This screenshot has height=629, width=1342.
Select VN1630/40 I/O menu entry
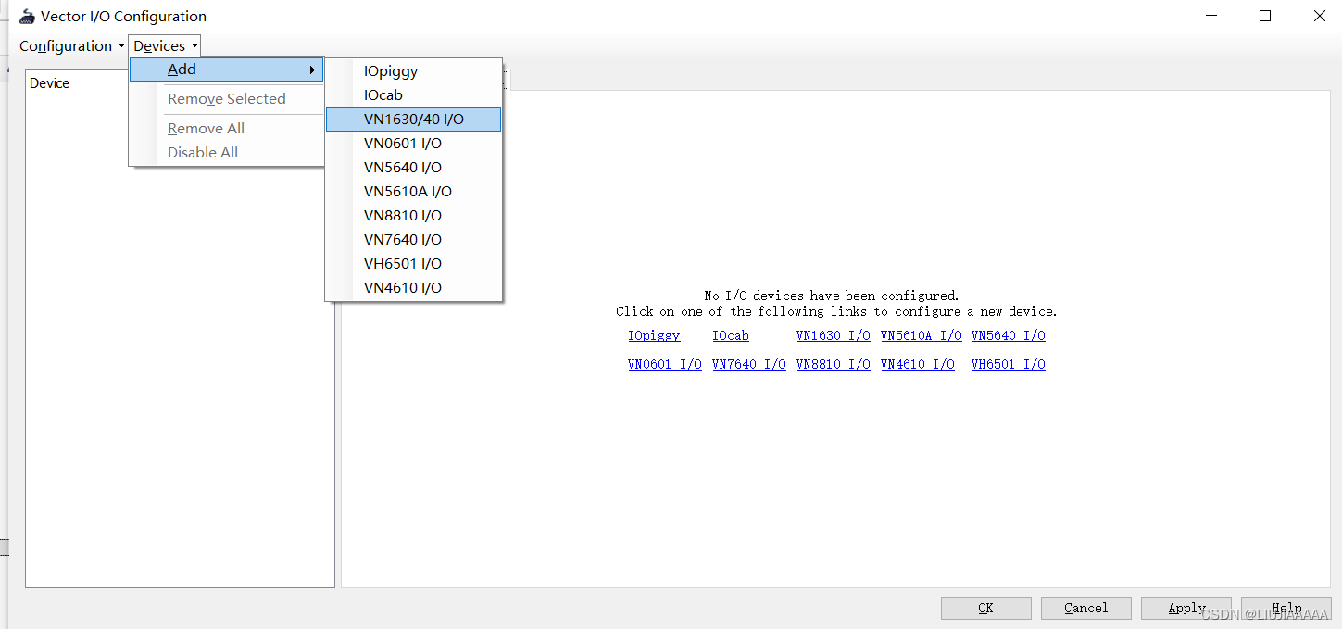pos(413,120)
